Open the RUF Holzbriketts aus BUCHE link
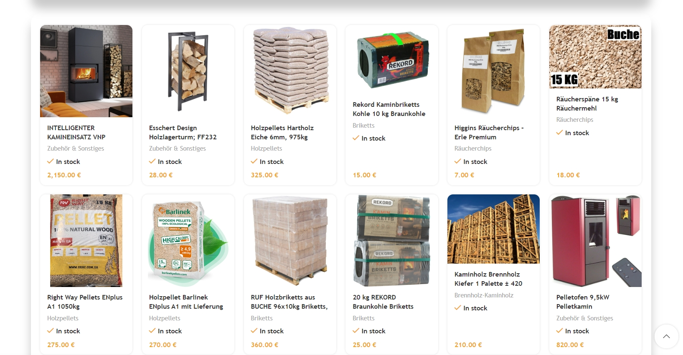 click(x=289, y=302)
